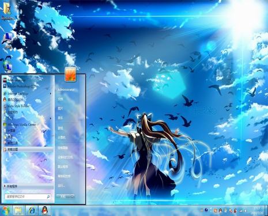Open the Administrator link in right pane
Screen dimensions: 268x216
pos(66,90)
